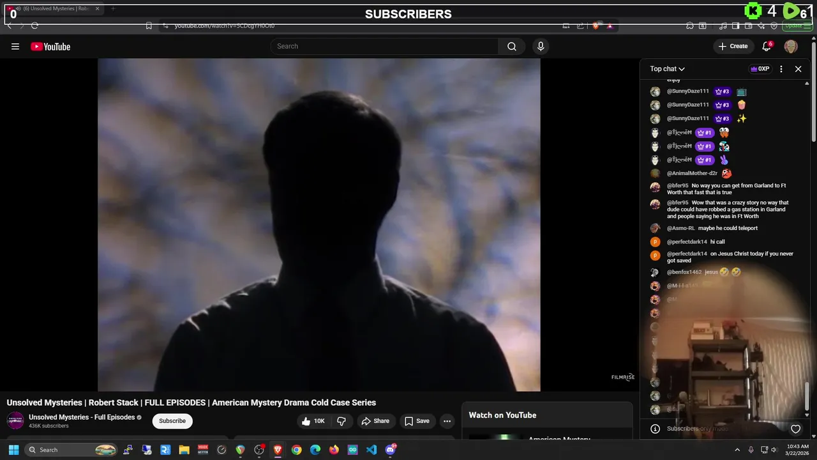Reload the page with the refresh icon
The height and width of the screenshot is (460, 817).
pos(34,26)
